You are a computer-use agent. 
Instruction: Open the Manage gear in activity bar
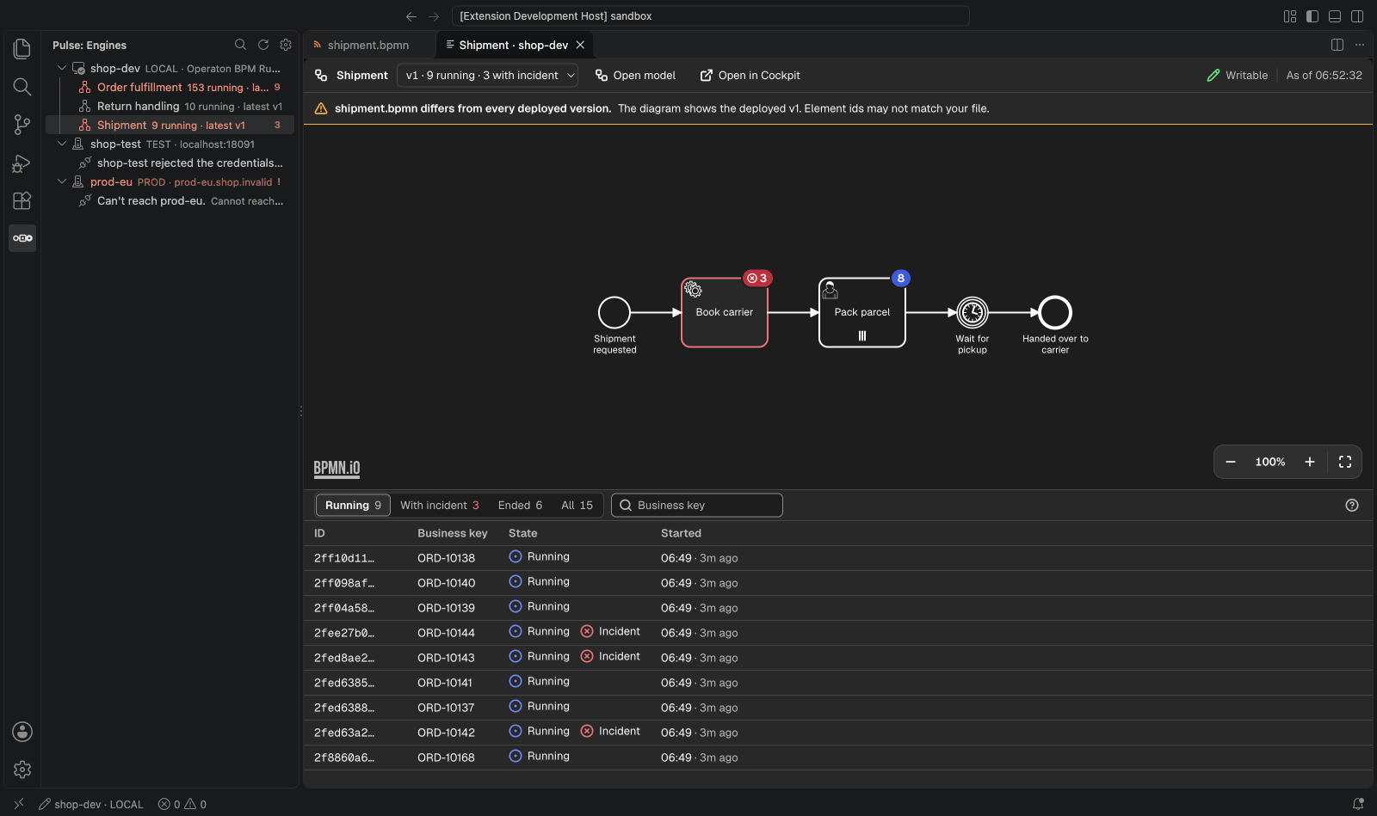(x=22, y=770)
